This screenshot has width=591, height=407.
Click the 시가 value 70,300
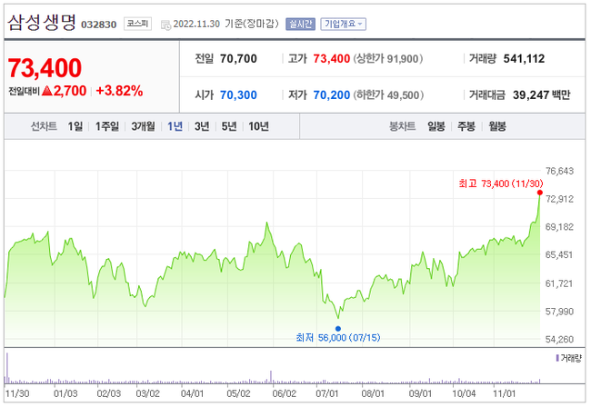[x=238, y=94]
